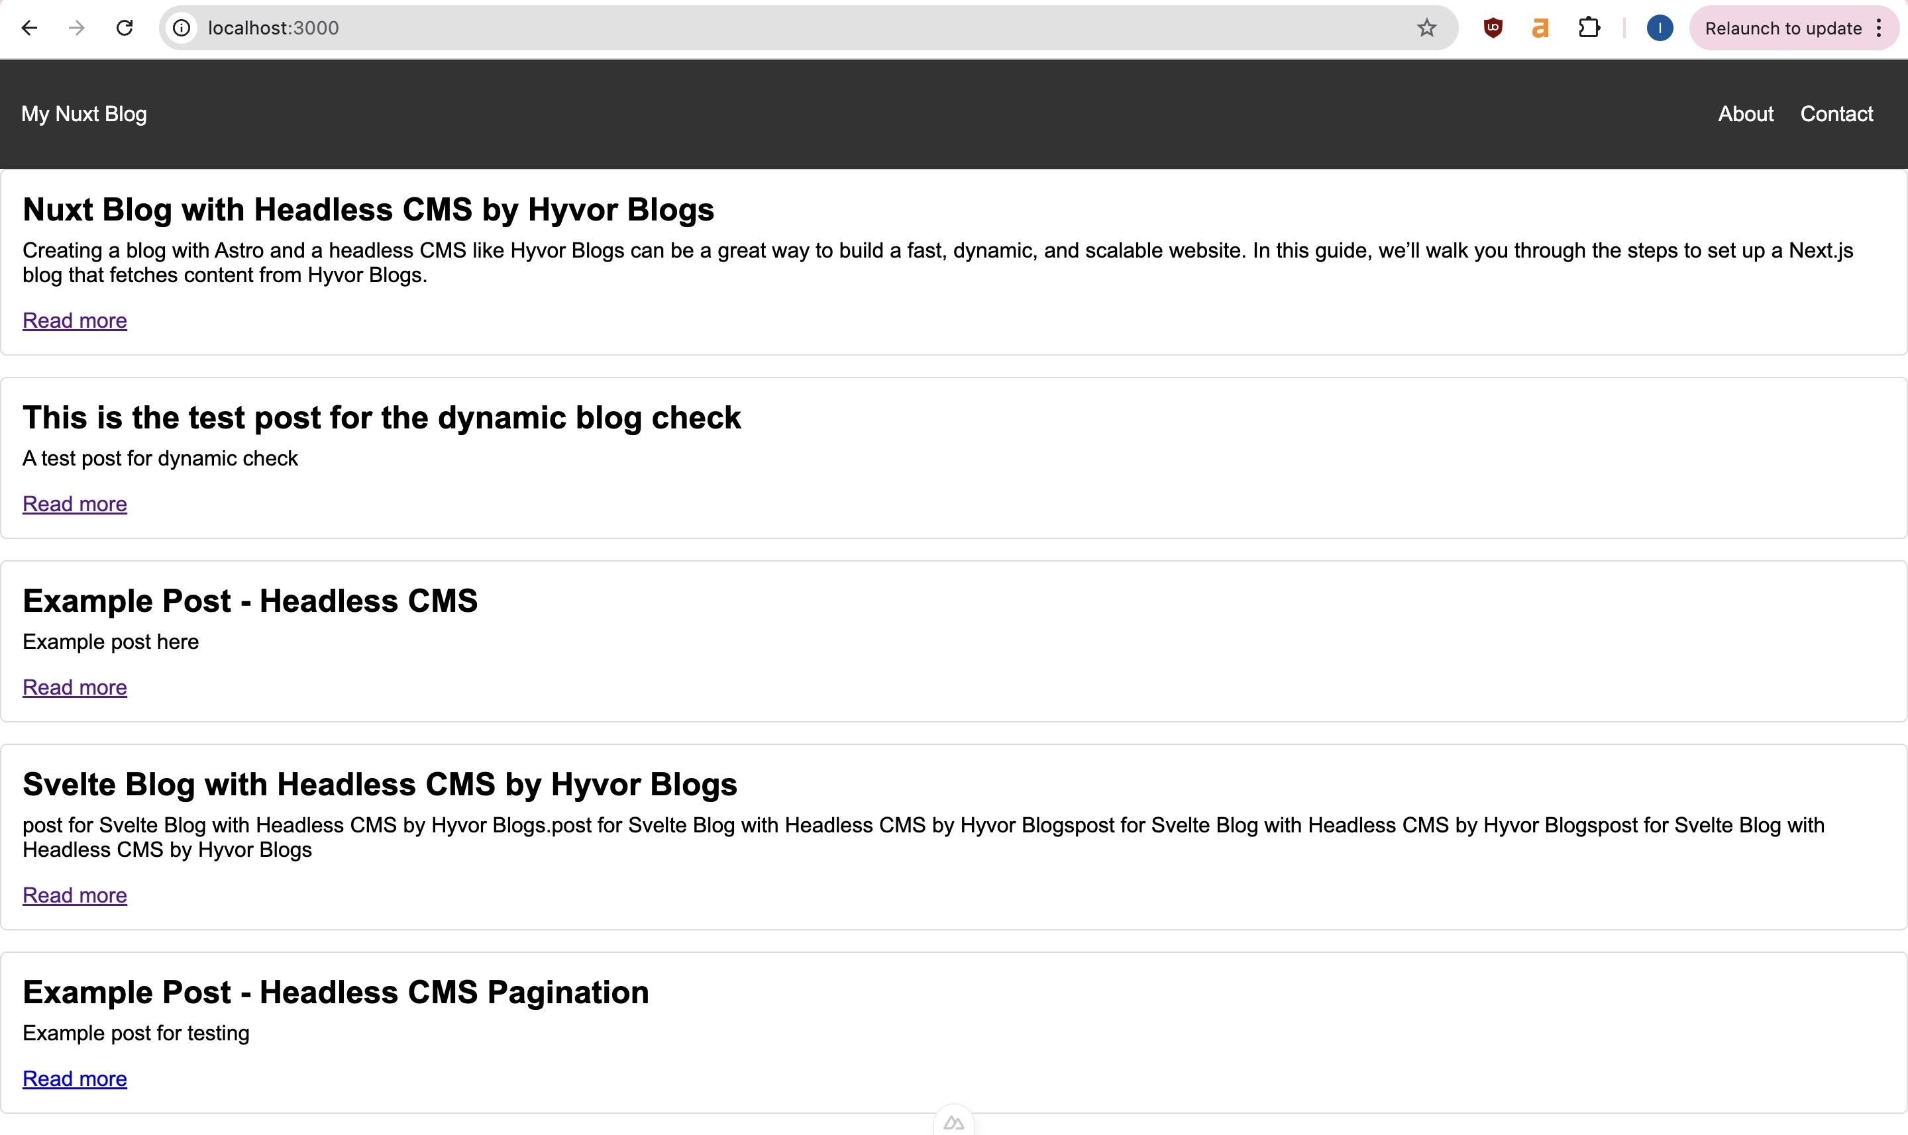The height and width of the screenshot is (1135, 1908).
Task: Click the title 'Nuxt Blog with Headless CMS by Hyvor Blogs'
Action: 368,209
